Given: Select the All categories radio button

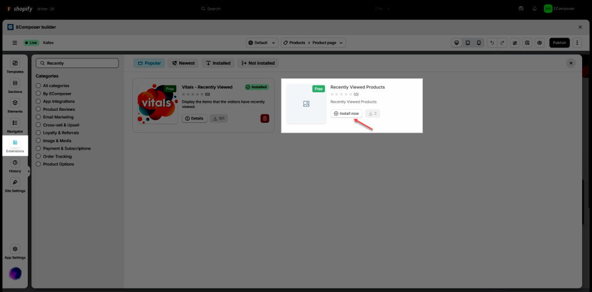Looking at the screenshot, I should point(38,85).
